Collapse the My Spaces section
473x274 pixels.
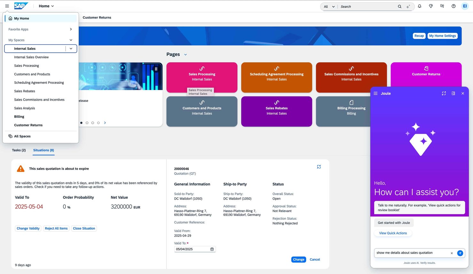71,40
